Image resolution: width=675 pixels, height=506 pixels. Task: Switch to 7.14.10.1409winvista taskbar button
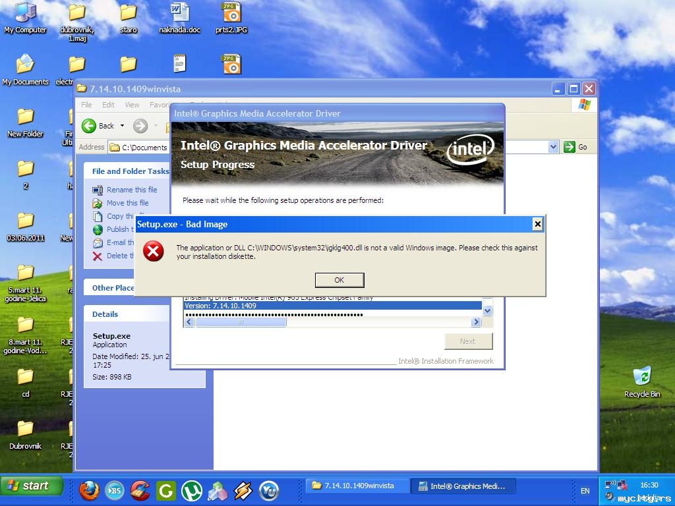pyautogui.click(x=357, y=486)
